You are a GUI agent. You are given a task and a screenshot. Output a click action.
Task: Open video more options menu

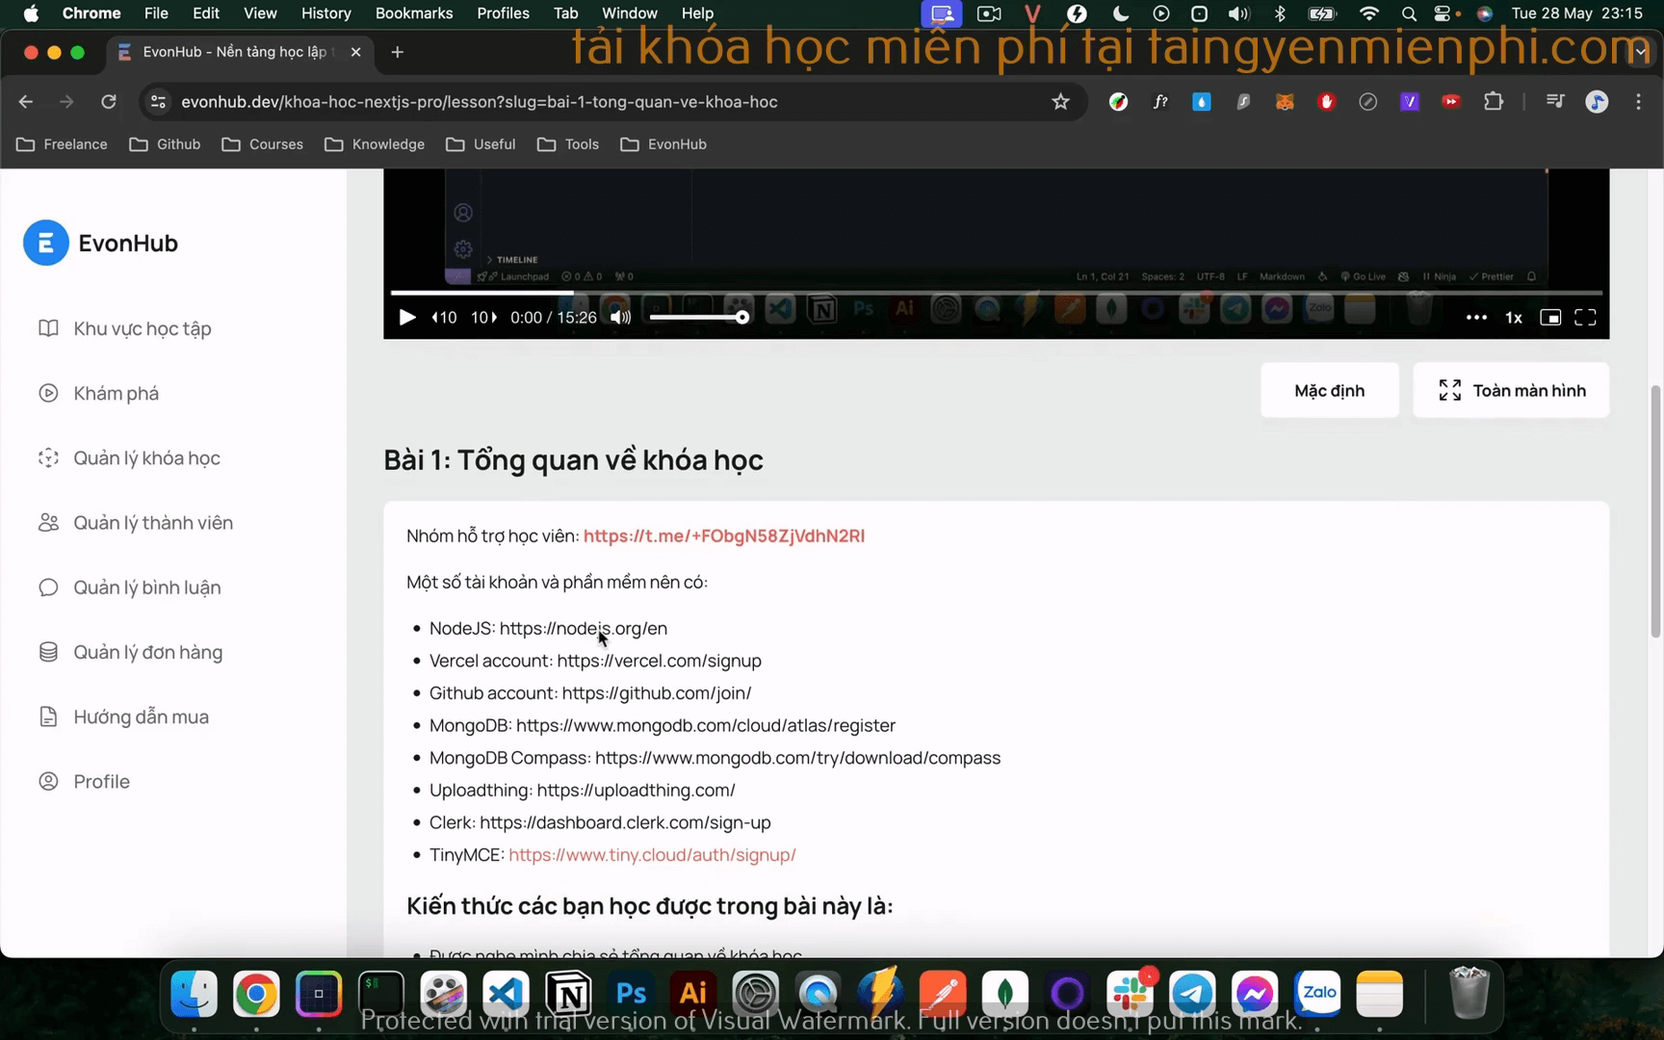(1475, 318)
